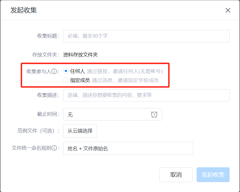Close the 发起收集 dialog with the X
This screenshot has height=192, width=240.
tap(228, 10)
